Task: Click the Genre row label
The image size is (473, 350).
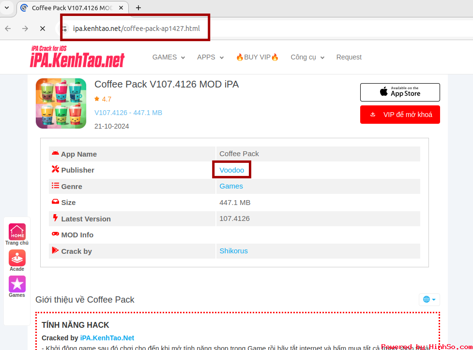Action: [x=72, y=187]
